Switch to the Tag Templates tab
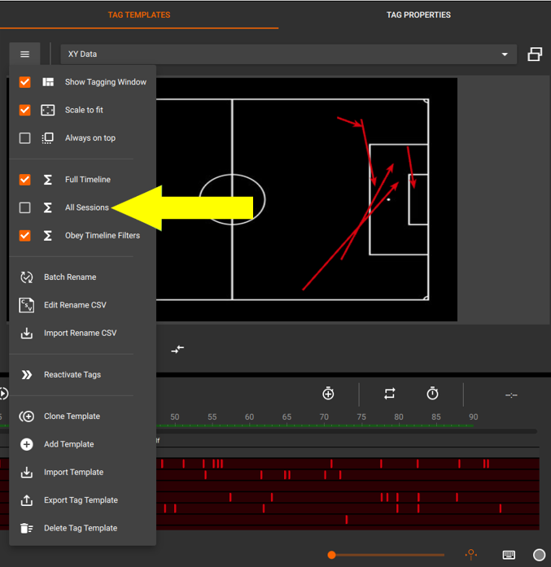 pyautogui.click(x=139, y=15)
